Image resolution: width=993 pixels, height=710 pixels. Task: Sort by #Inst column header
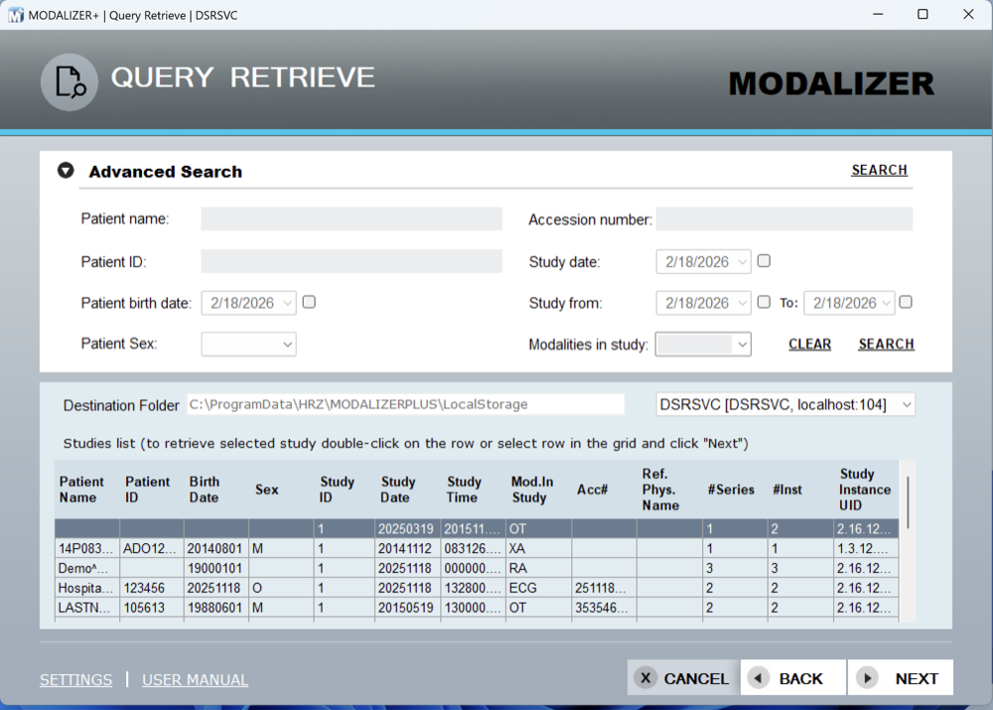point(799,490)
